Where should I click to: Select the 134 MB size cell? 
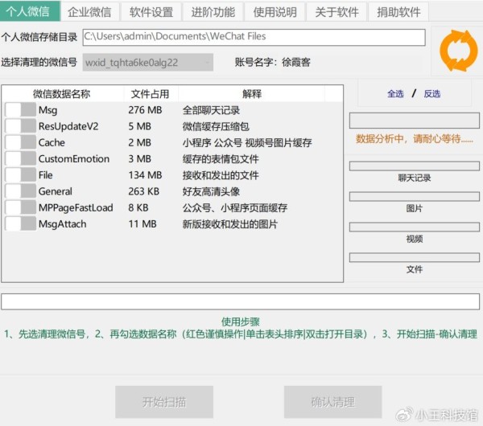click(x=145, y=175)
